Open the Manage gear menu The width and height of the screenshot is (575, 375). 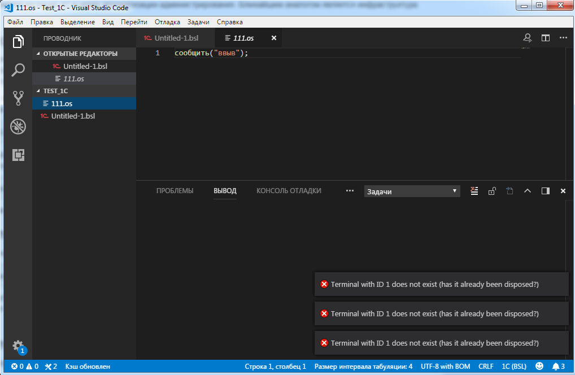pos(18,346)
